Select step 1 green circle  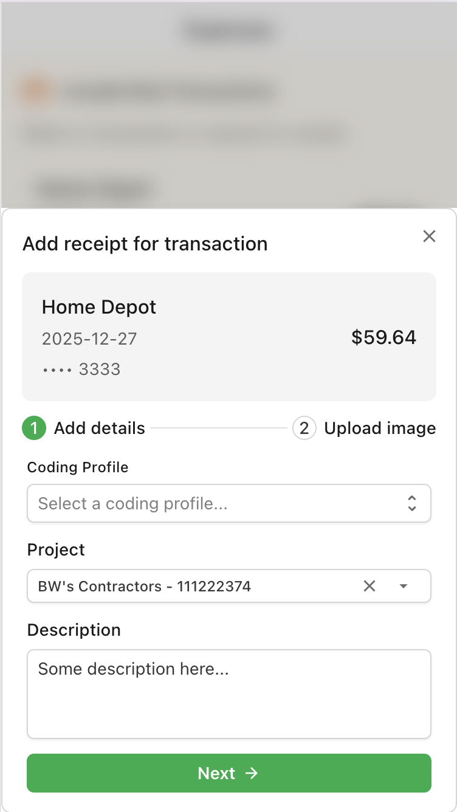coord(34,428)
